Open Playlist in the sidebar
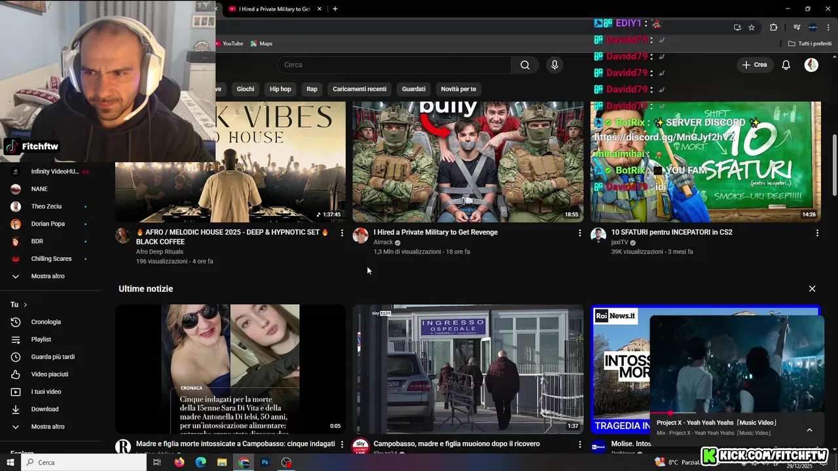The image size is (838, 471). point(41,340)
